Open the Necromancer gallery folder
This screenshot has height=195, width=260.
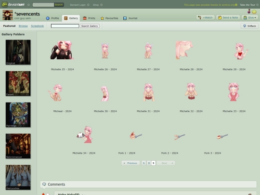click(18, 146)
